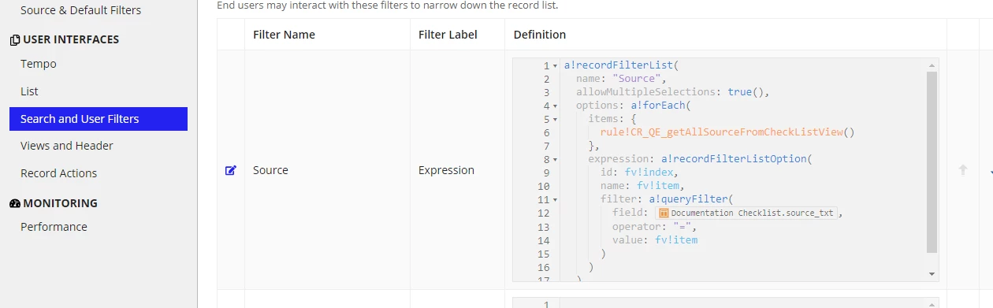The height and width of the screenshot is (308, 993).
Task: Click the edit pencil icon for Source filter
Action: point(231,170)
